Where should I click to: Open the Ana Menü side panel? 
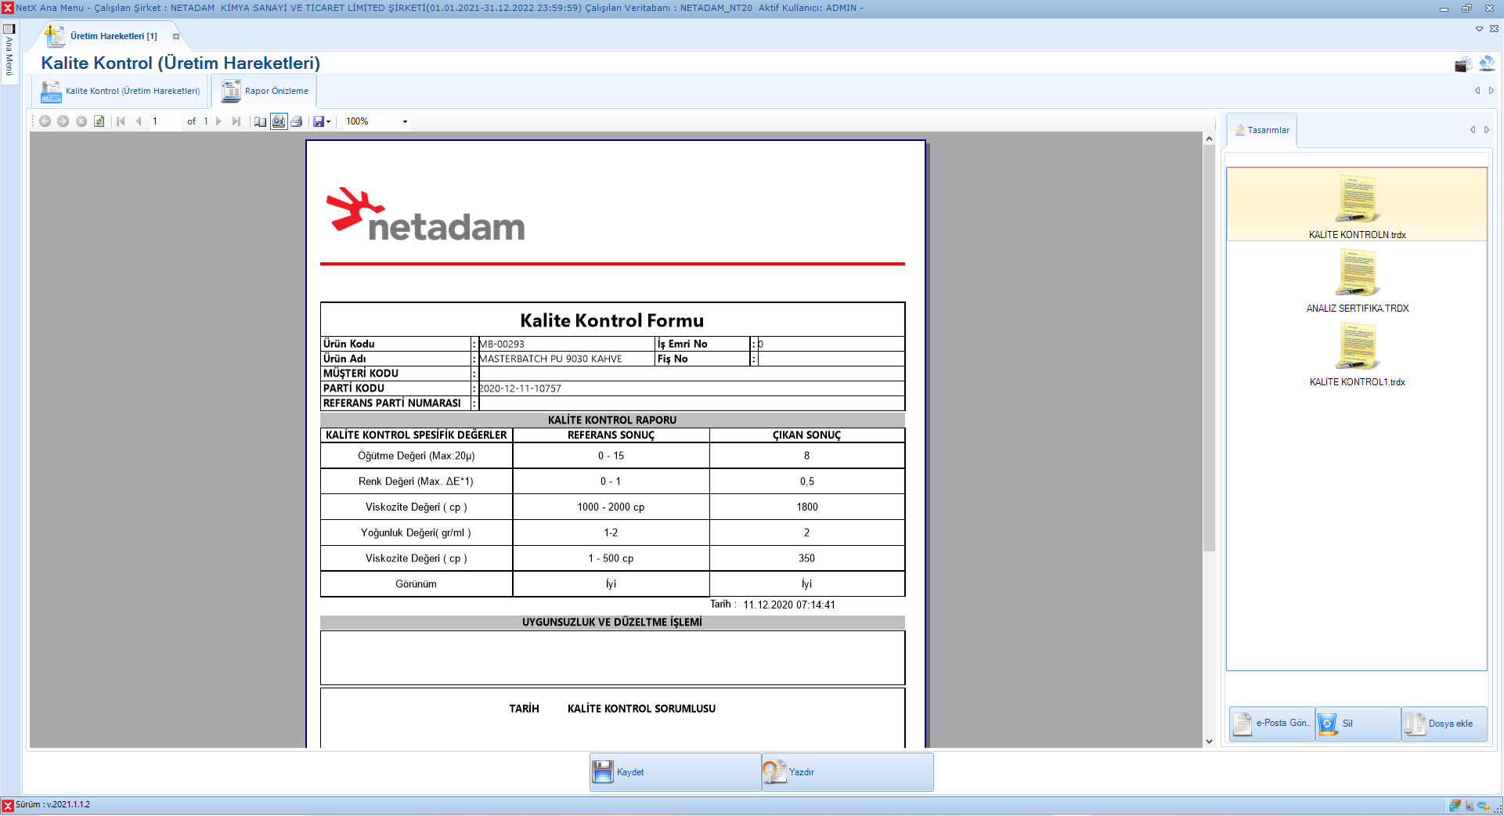(9, 51)
